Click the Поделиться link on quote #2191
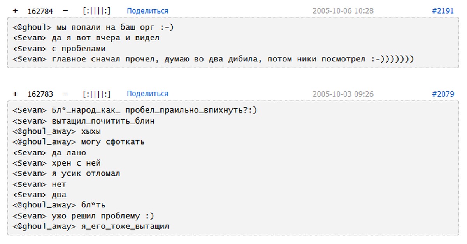The image size is (467, 244). (x=147, y=11)
